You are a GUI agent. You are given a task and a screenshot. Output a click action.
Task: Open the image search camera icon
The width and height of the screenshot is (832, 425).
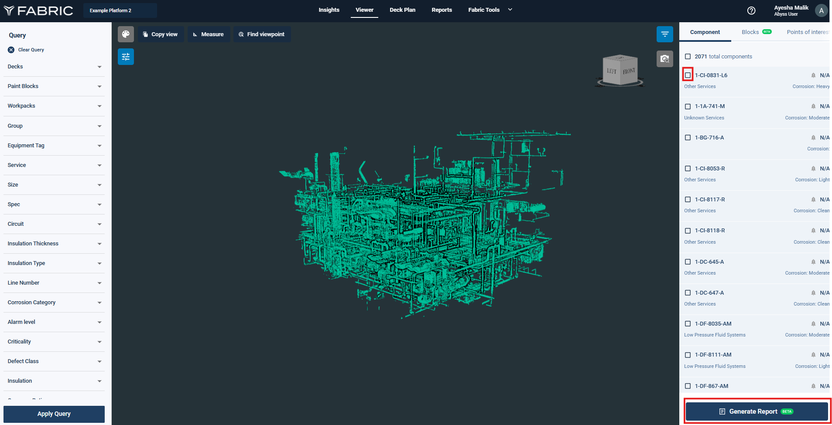pyautogui.click(x=664, y=59)
